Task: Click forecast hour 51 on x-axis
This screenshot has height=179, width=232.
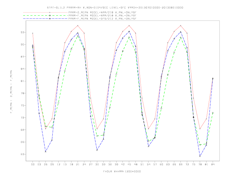Action: pos(142,164)
